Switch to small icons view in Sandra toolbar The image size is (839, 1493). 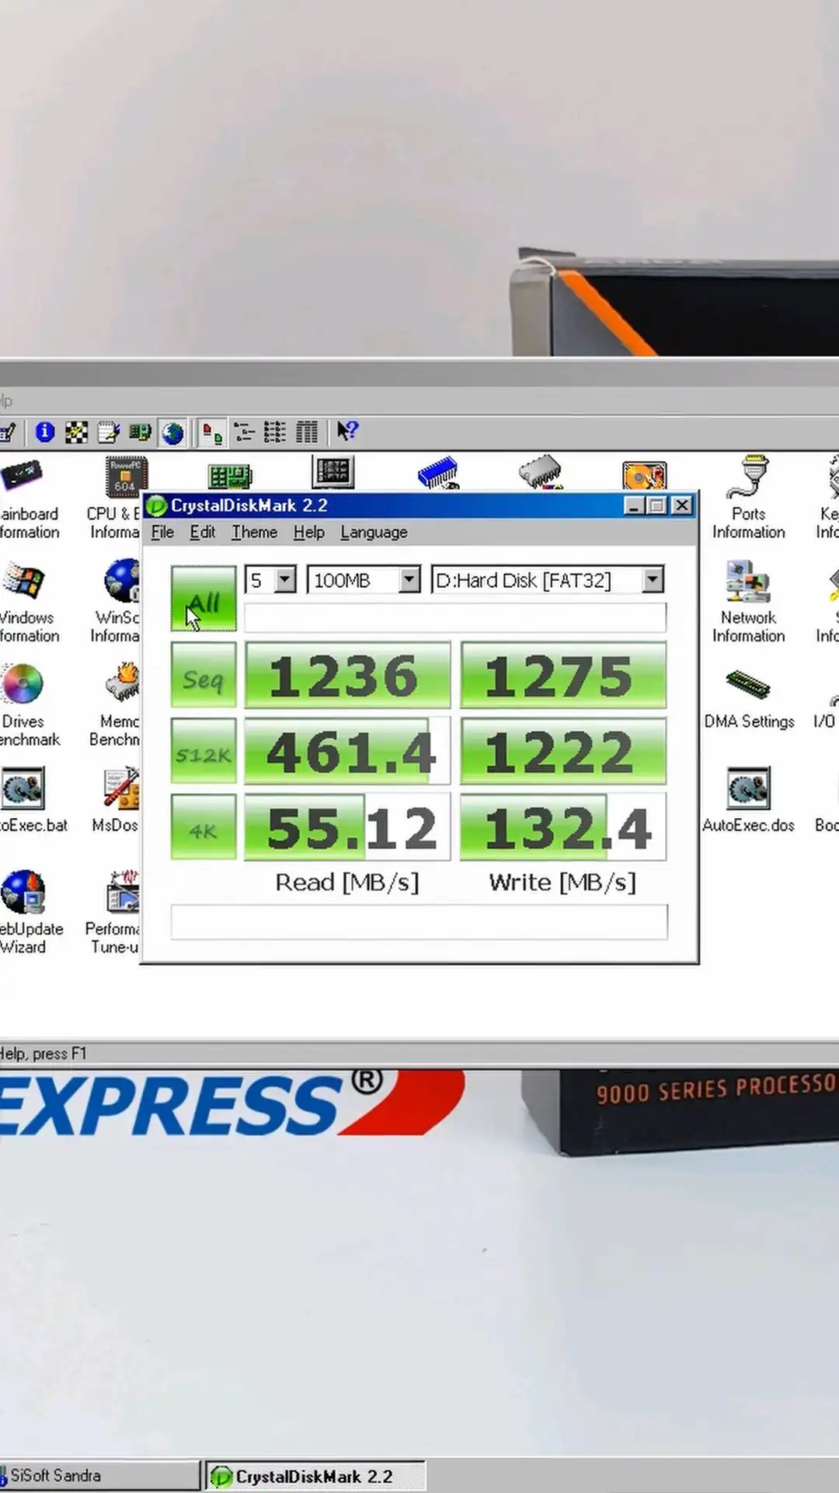(244, 432)
